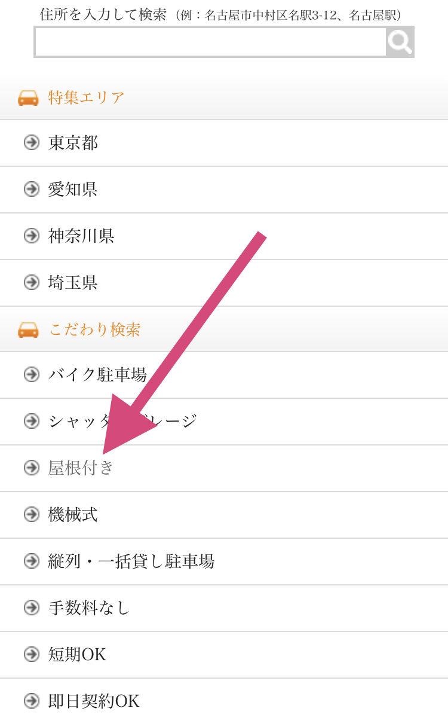This screenshot has height=714, width=448.
Task: Open the 愛知県 area link
Action: 73,190
